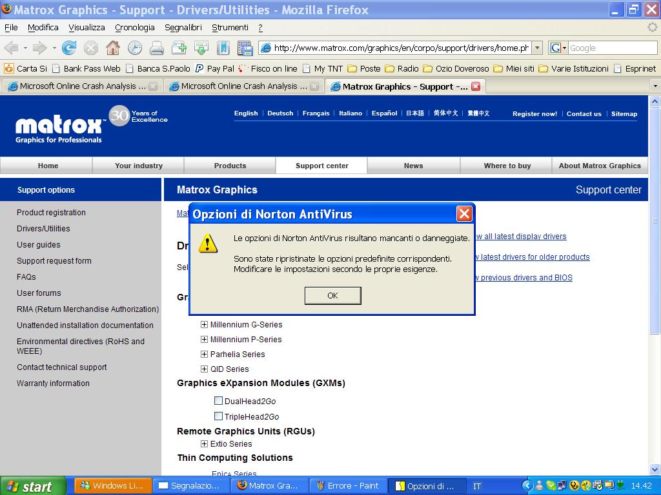This screenshot has height=495, width=661.
Task: Click into the address bar URL field
Action: click(x=402, y=48)
